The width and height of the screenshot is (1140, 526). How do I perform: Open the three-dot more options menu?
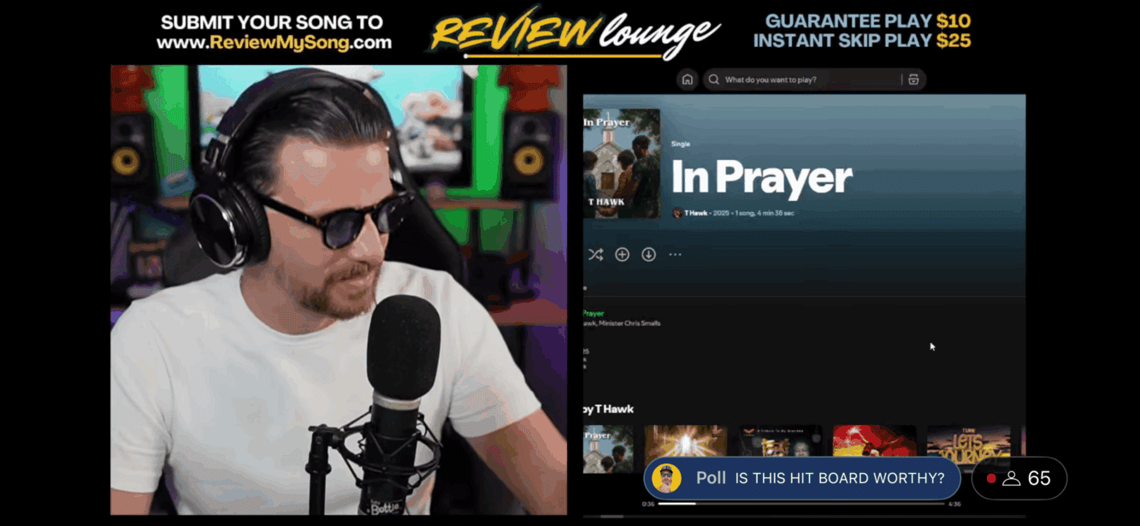(676, 255)
